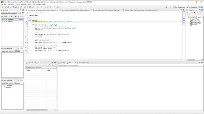Toggle the tst_properties test case checkbox
Screen dimensions: 204x114
(3, 20)
